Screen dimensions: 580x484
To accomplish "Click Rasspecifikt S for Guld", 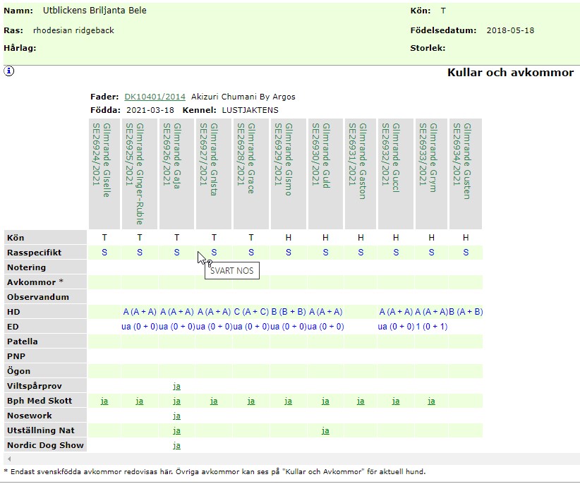I will coord(325,253).
